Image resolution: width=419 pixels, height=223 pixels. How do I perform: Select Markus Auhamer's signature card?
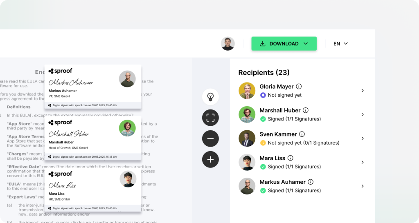click(93, 87)
